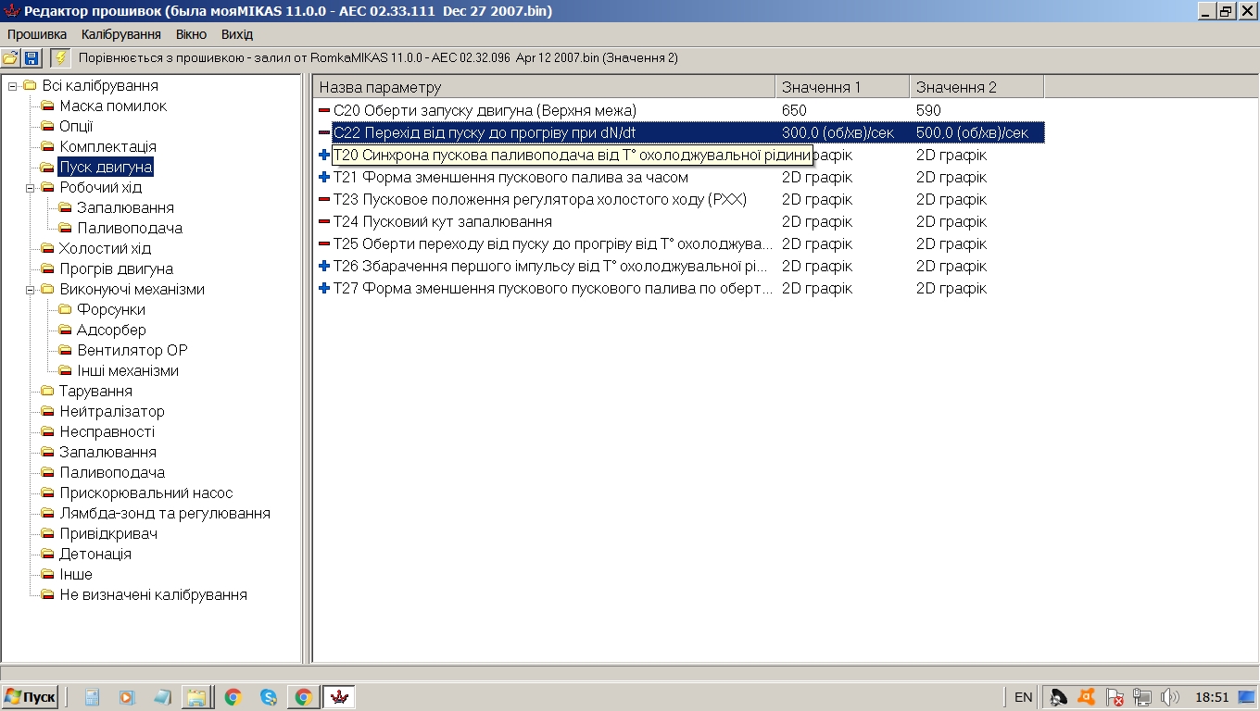Viewport: 1260px width, 711px height.
Task: Select Несправності in the tree
Action: 107,432
